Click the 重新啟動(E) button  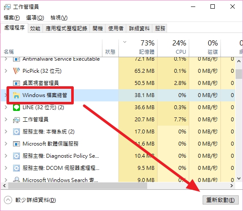click(x=220, y=200)
